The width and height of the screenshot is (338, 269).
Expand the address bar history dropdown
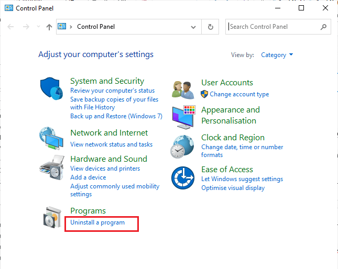click(x=193, y=27)
